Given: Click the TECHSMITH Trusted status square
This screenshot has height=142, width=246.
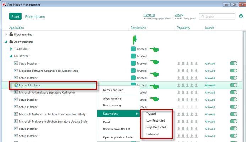Looking at the screenshot, I should click(x=133, y=49).
